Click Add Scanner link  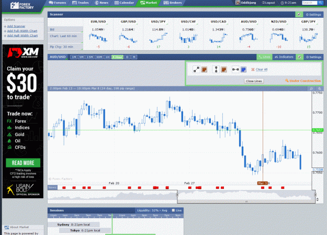point(16,26)
